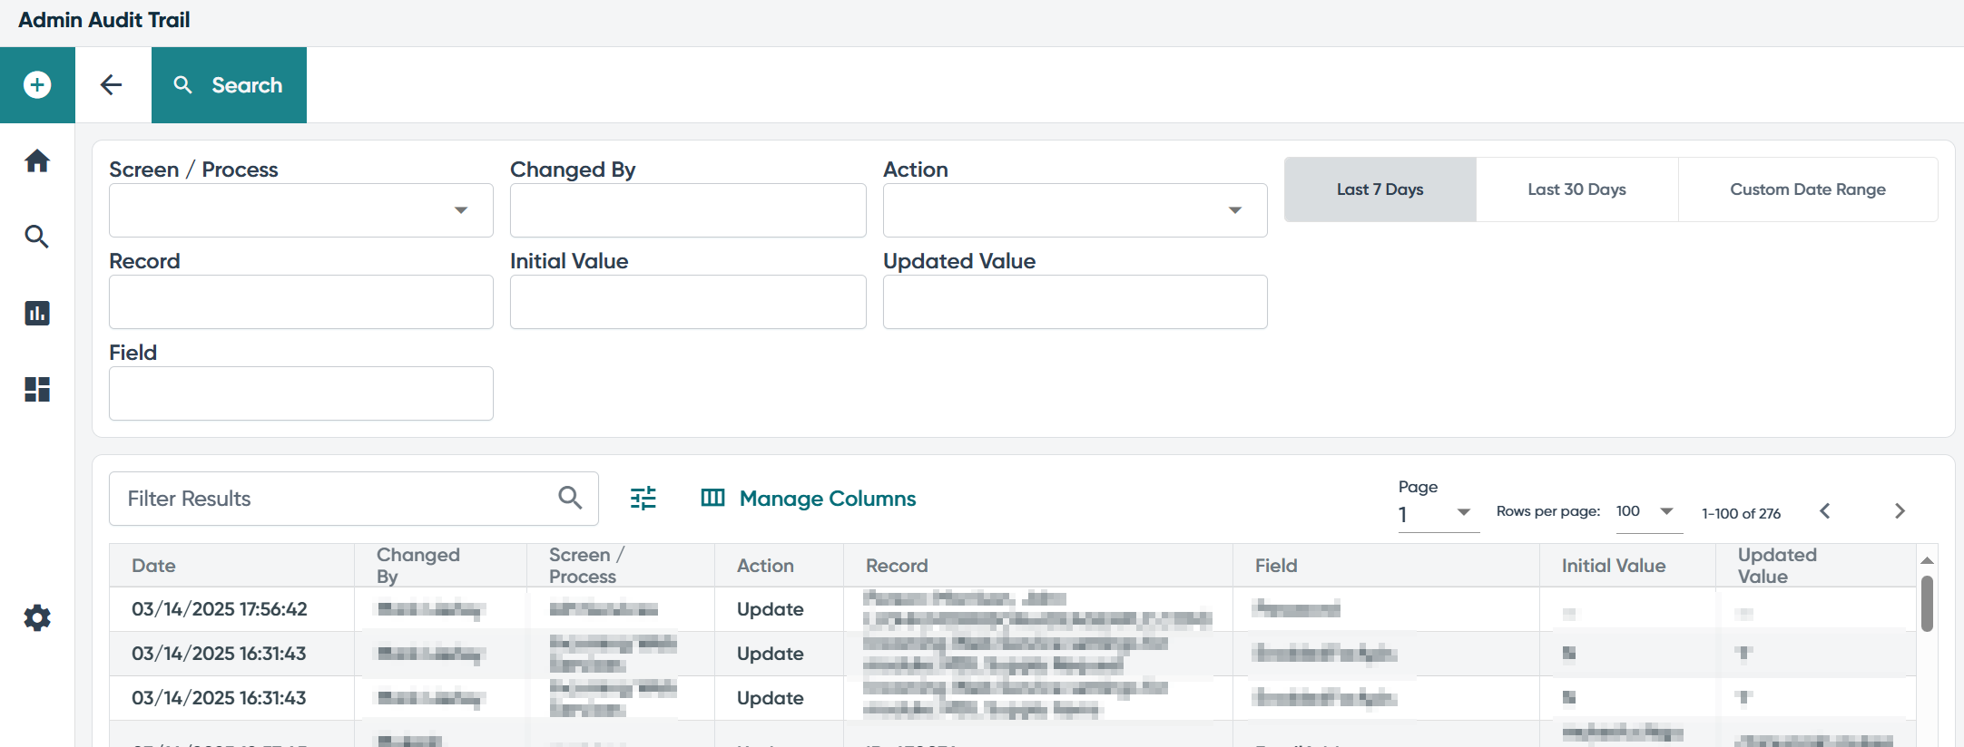Select the Last 30 Days range

(1577, 189)
